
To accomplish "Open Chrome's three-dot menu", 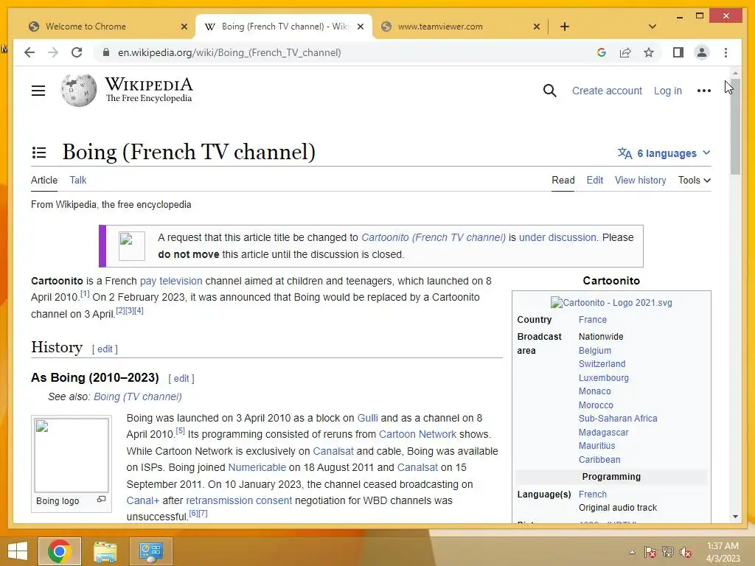I will 726,52.
